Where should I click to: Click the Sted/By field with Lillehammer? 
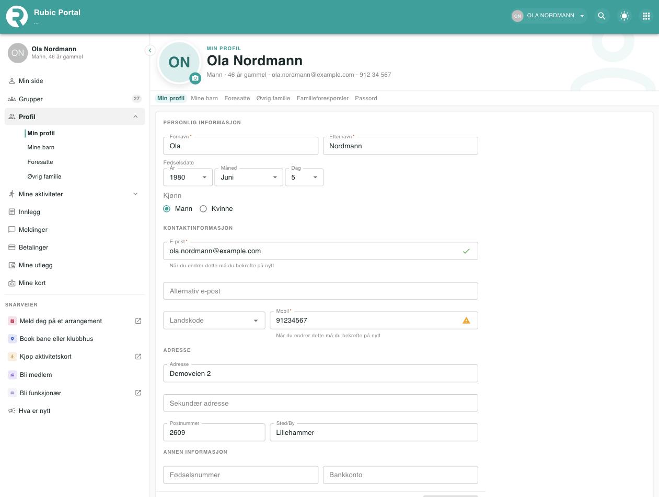click(x=374, y=432)
